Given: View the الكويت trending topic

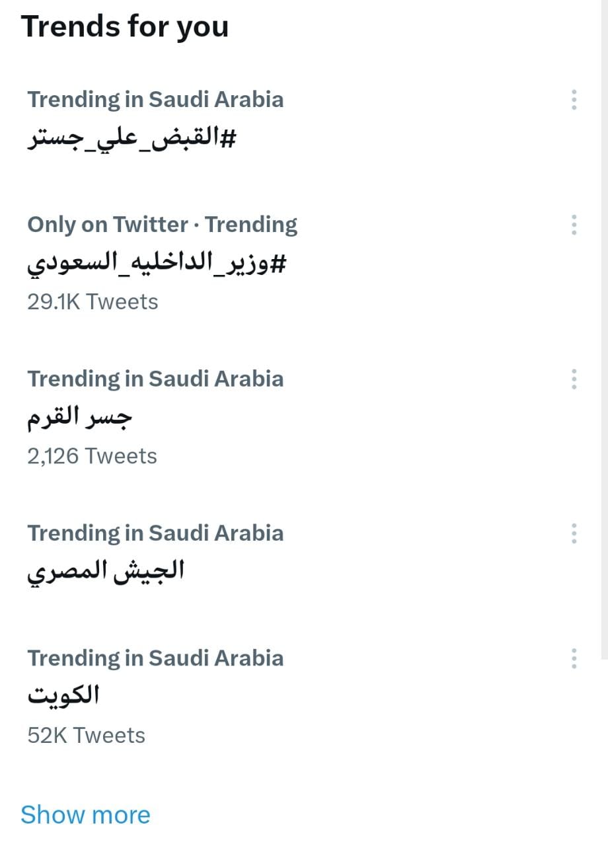Looking at the screenshot, I should tap(63, 695).
